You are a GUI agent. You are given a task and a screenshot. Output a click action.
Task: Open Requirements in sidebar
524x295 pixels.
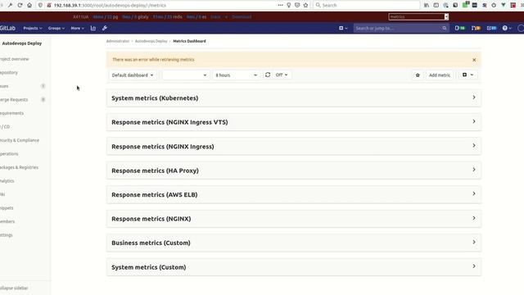pos(11,113)
